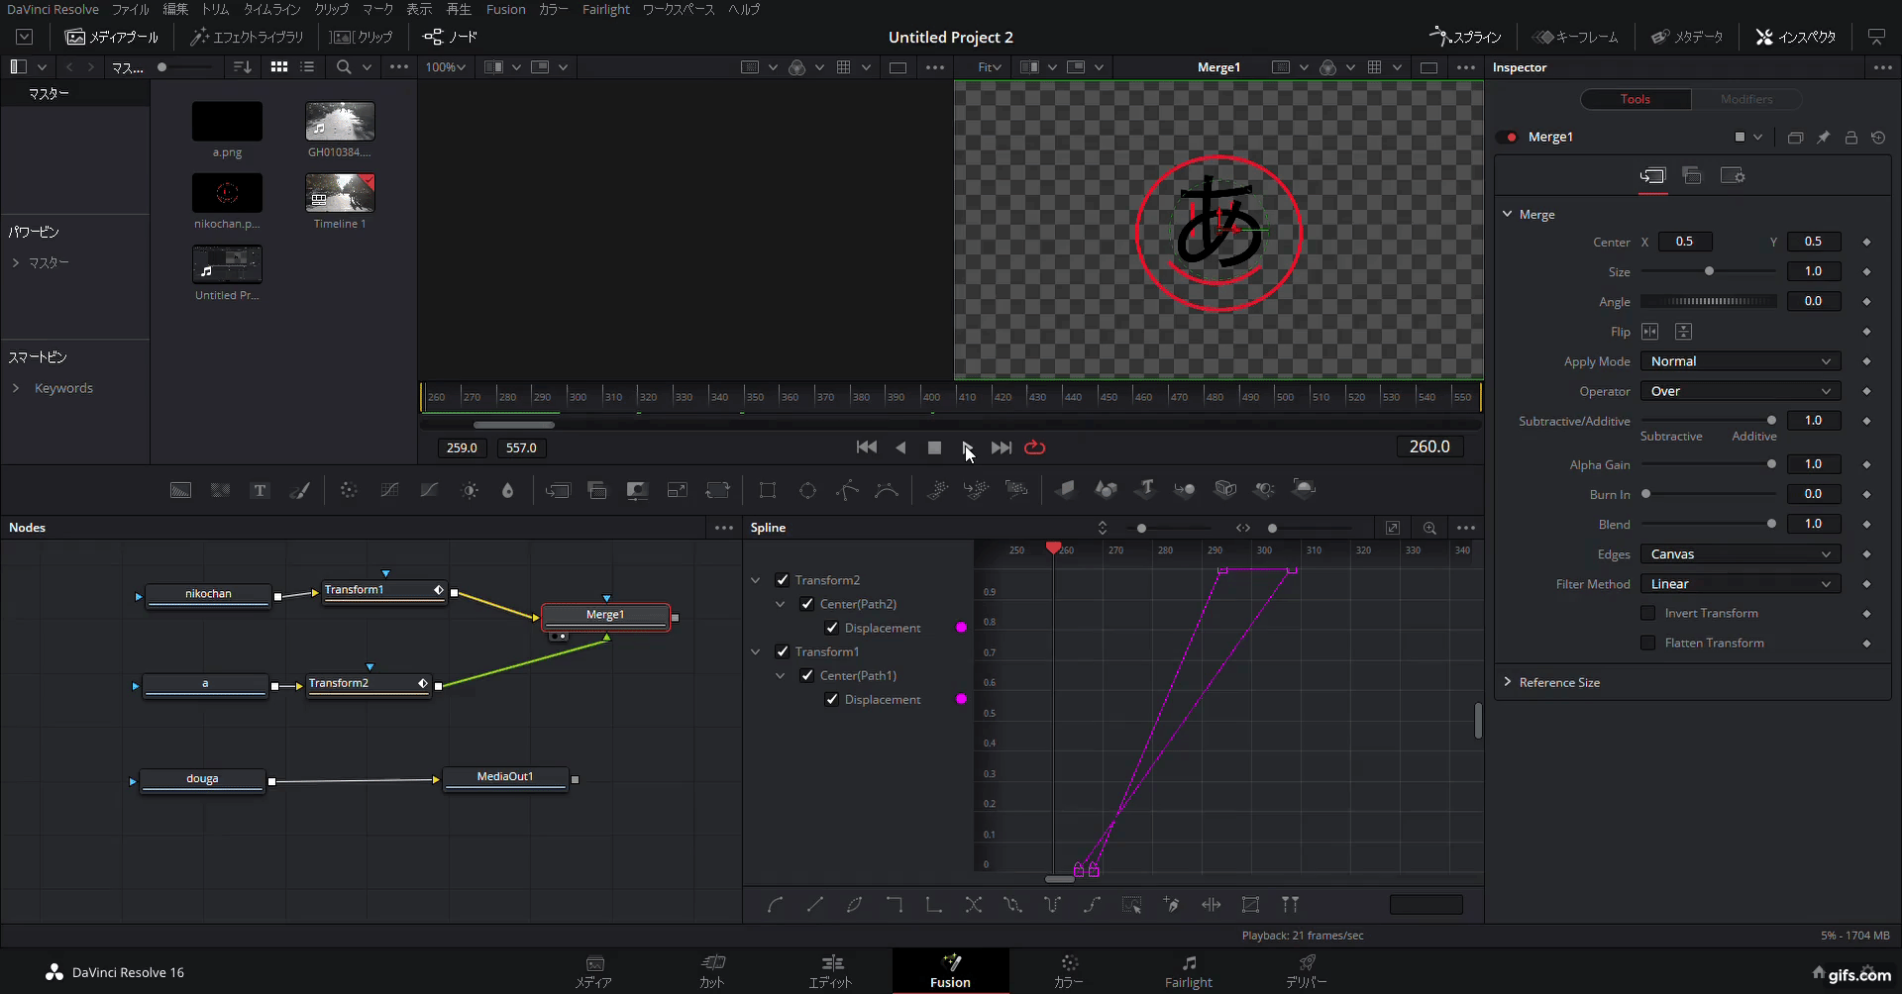1902x994 pixels.
Task: Select the smooth spline shape tool
Action: (776, 904)
